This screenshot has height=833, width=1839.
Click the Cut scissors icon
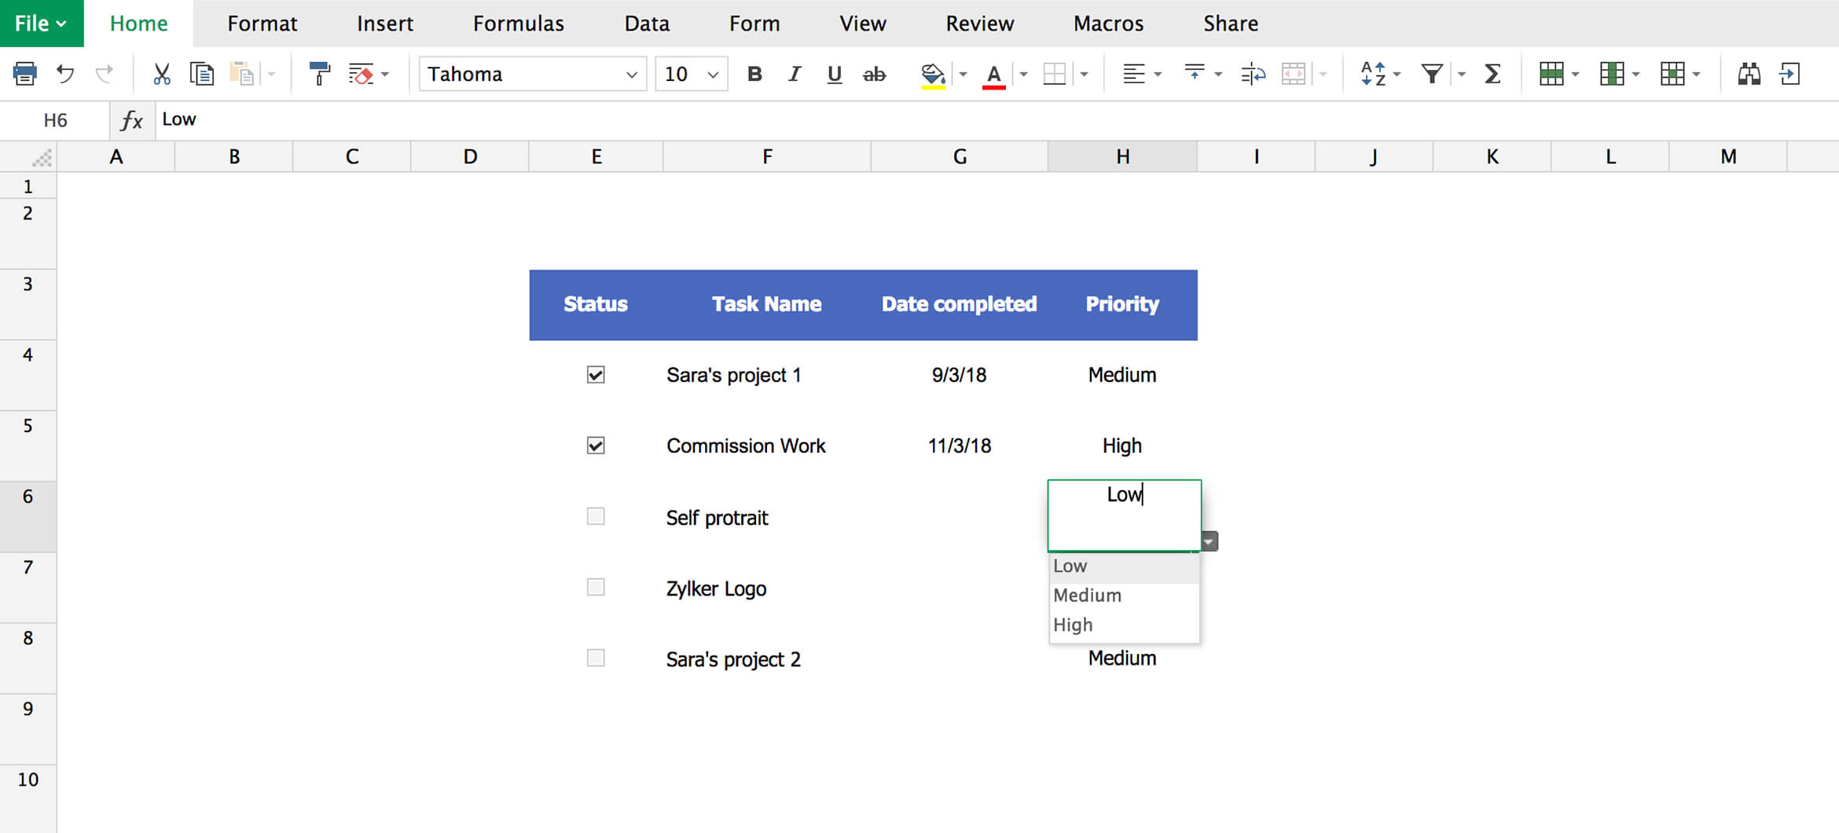point(161,74)
